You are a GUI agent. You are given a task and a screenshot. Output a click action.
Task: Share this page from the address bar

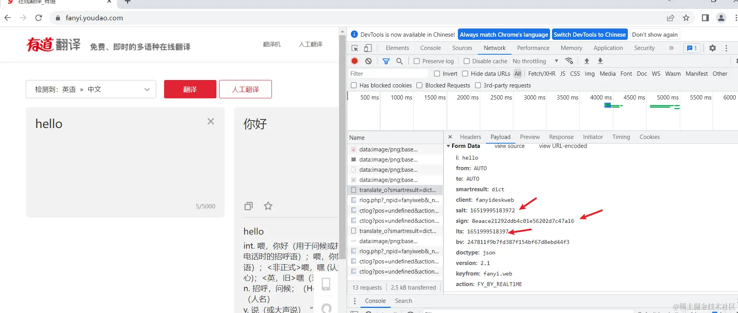(670, 18)
